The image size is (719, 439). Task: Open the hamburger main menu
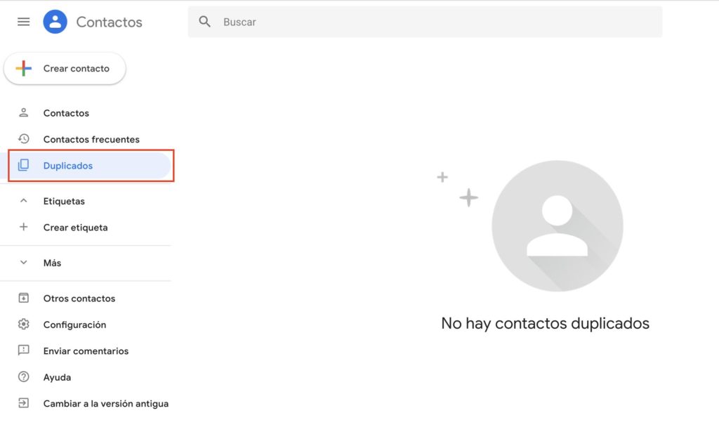(x=23, y=22)
